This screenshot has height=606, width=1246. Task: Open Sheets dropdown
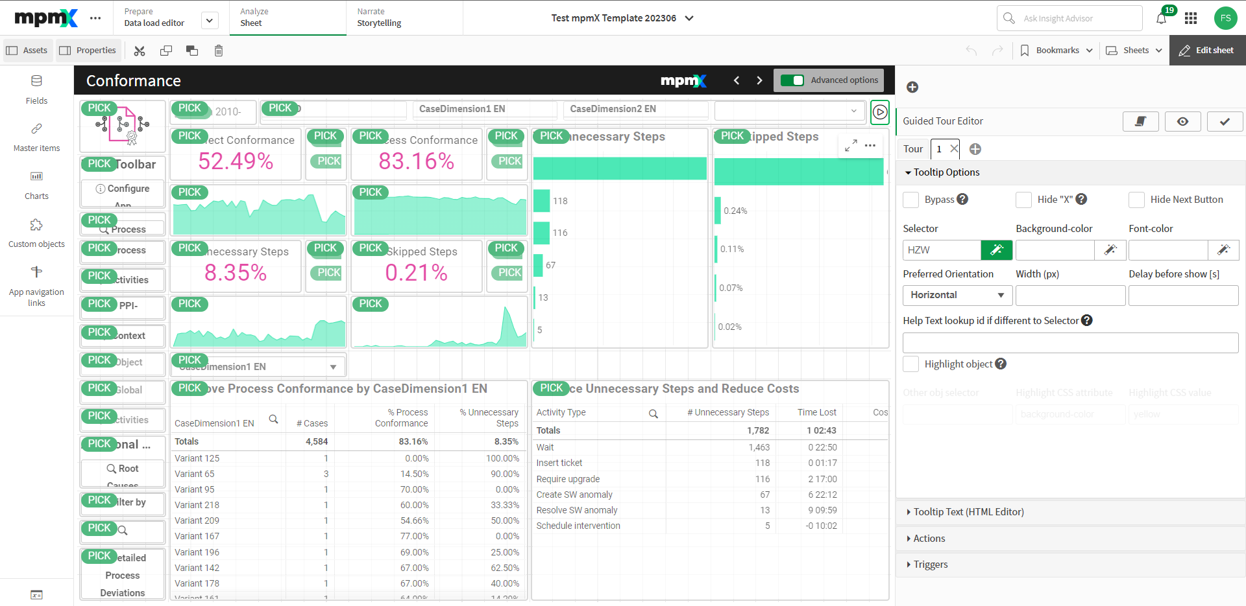pyautogui.click(x=1134, y=51)
